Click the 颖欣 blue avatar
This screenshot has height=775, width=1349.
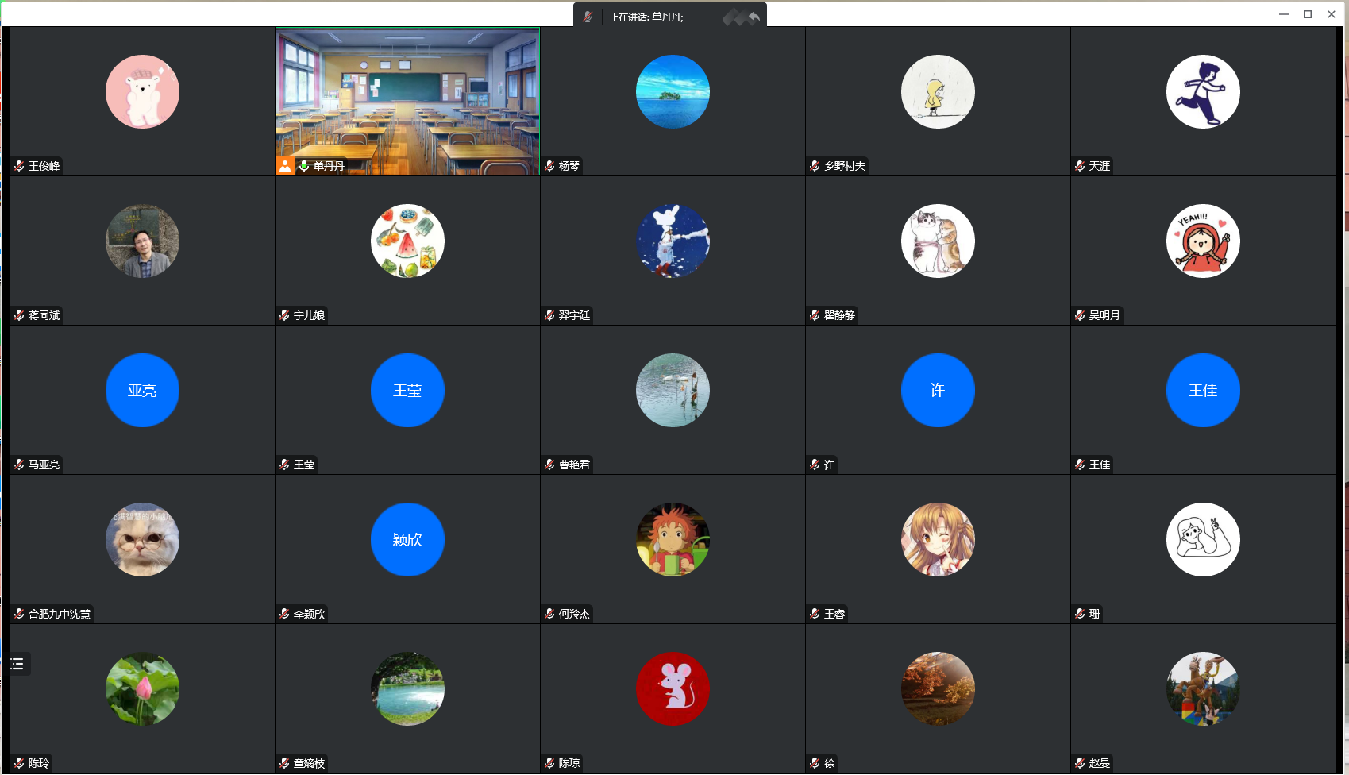coord(407,539)
